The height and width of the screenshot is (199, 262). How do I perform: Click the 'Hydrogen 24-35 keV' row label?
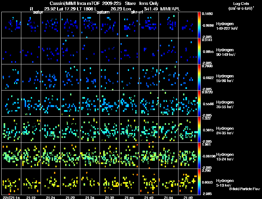[225, 131]
